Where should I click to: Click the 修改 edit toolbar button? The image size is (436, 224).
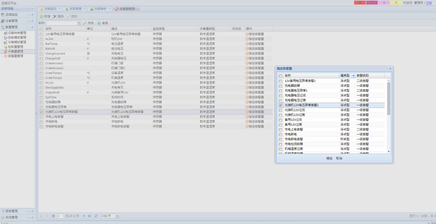(72, 16)
